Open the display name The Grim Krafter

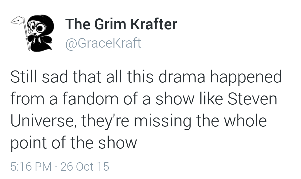click(x=121, y=24)
